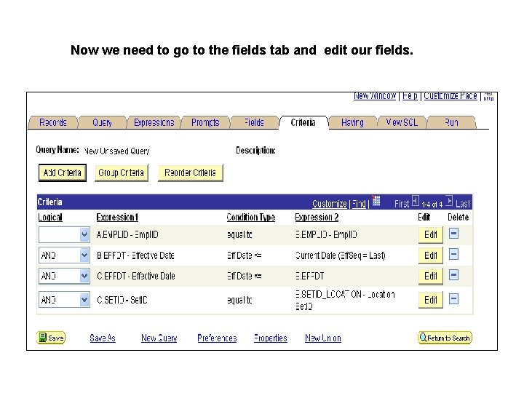Sort by the Logical column header
The width and height of the screenshot is (524, 393).
click(50, 217)
